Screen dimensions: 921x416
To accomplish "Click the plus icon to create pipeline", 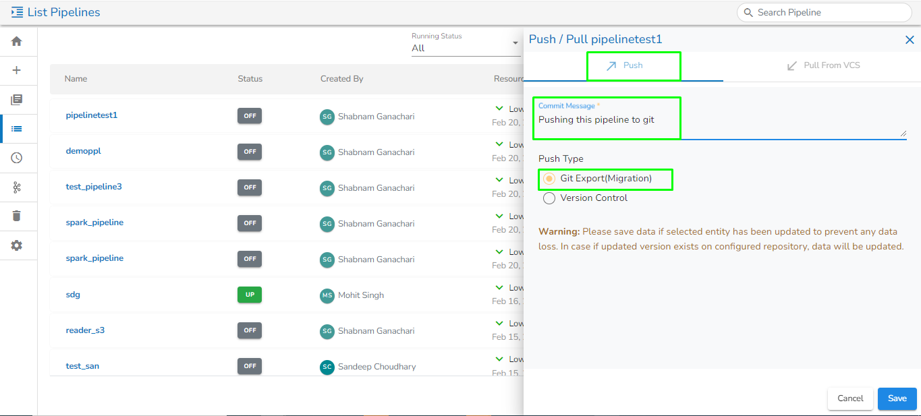I will (x=17, y=70).
